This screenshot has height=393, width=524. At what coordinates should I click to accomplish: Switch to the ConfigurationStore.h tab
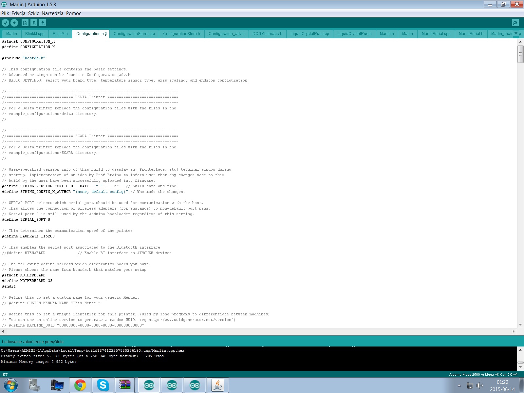pos(181,34)
